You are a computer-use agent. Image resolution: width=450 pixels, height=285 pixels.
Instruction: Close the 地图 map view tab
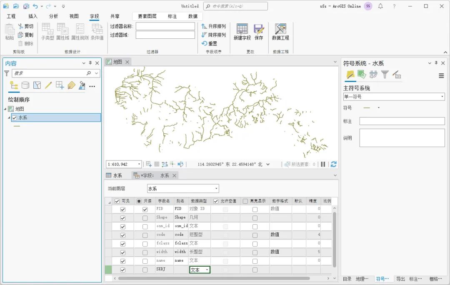(127, 62)
